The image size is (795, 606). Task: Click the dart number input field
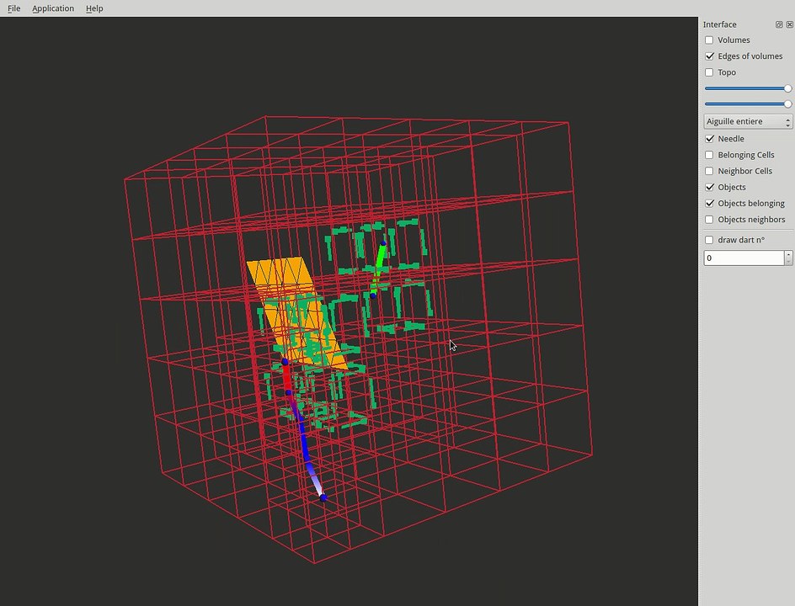(744, 258)
